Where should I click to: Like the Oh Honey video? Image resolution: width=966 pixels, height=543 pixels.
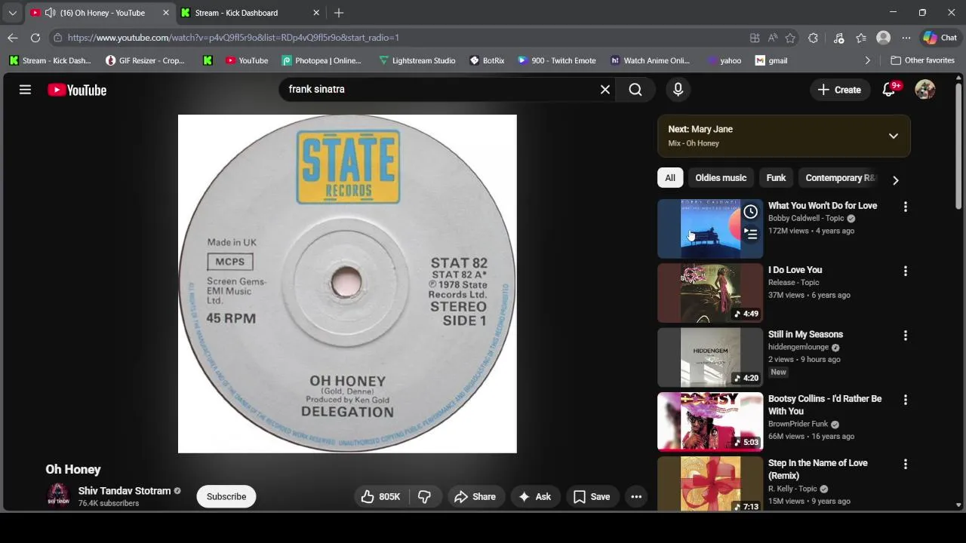tap(381, 496)
